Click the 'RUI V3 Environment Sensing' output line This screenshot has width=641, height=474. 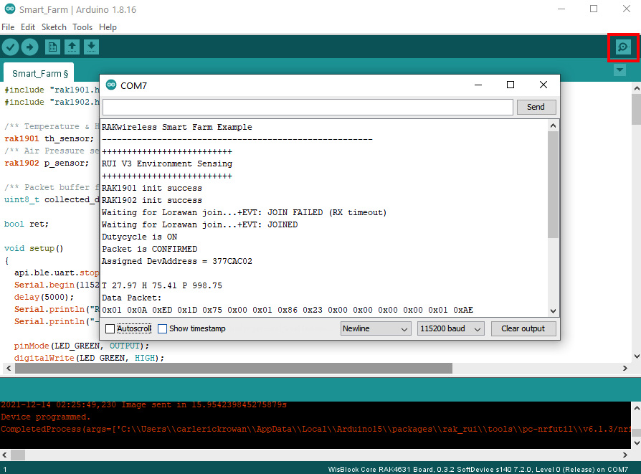coord(167,163)
